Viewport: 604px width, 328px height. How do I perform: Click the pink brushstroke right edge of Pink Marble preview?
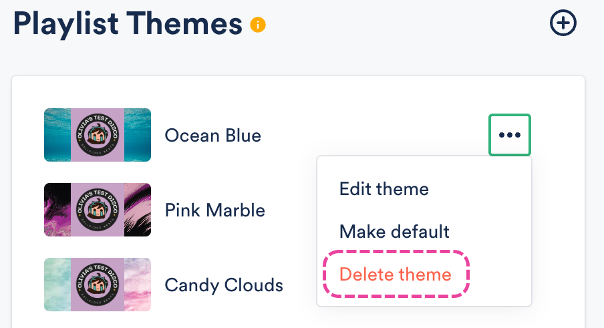pos(138,210)
